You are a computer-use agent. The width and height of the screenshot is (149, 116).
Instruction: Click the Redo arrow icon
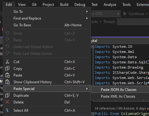(7, 40)
